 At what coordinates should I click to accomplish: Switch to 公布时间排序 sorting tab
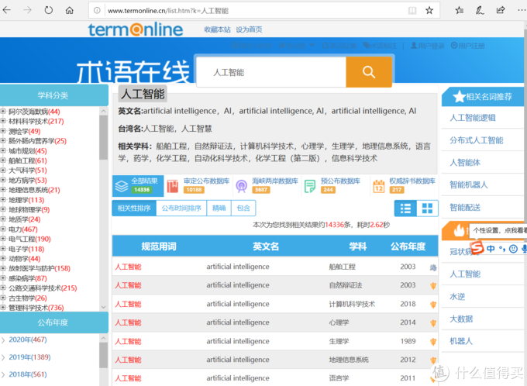[181, 209]
